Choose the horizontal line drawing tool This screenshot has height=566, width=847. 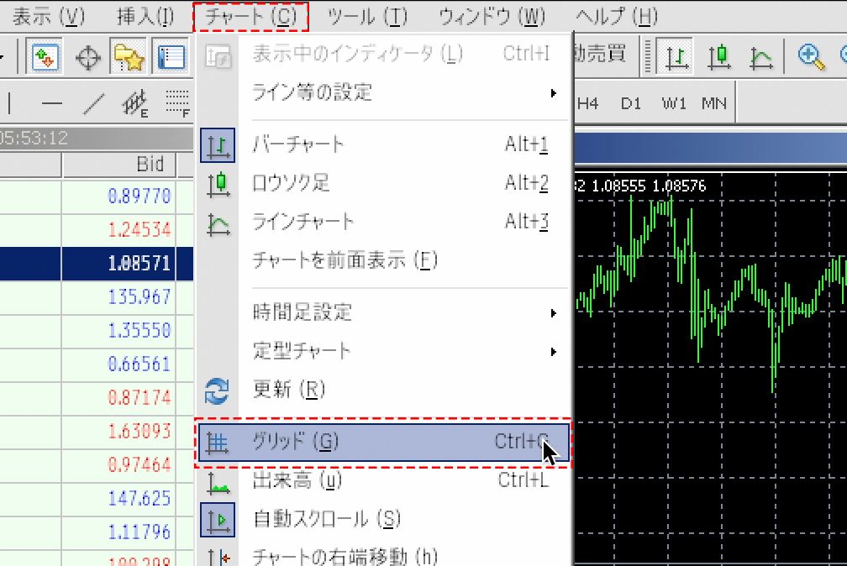[x=52, y=103]
